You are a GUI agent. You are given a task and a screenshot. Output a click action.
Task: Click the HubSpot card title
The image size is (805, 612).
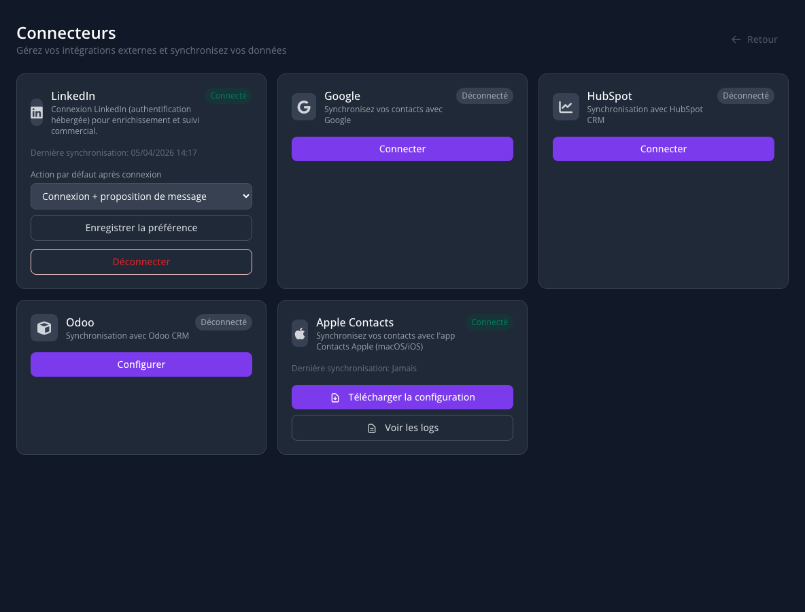pyautogui.click(x=609, y=96)
